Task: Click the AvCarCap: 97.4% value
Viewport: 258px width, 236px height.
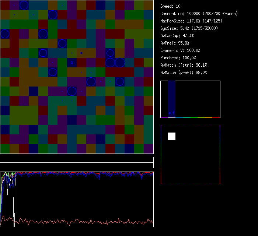Action: click(x=177, y=36)
